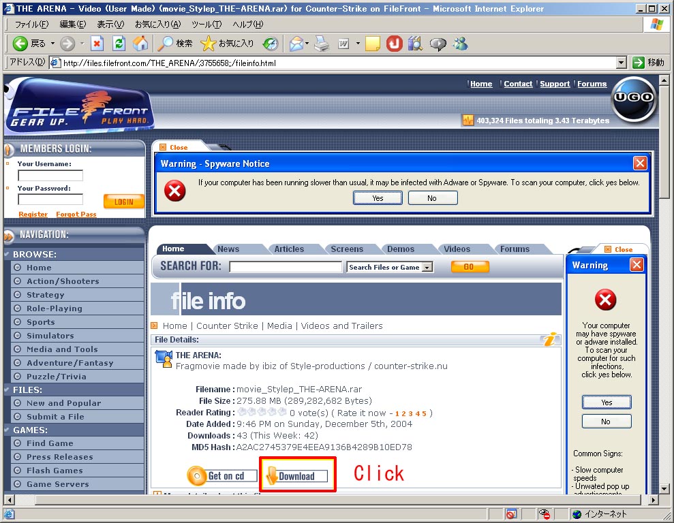Open Favorites with the star icon
Image resolution: width=674 pixels, height=523 pixels.
[208, 44]
